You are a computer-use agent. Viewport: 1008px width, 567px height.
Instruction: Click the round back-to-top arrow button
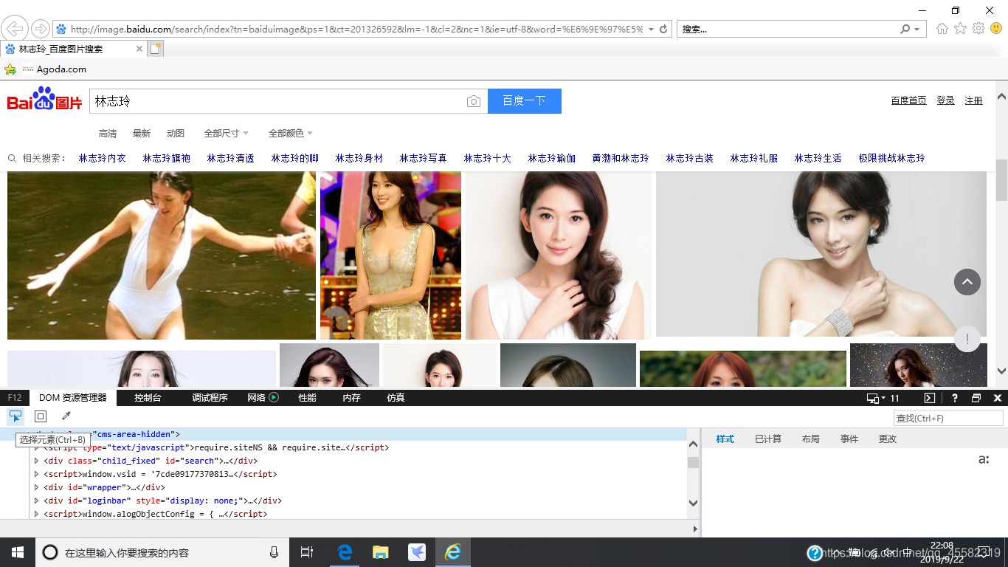967,281
